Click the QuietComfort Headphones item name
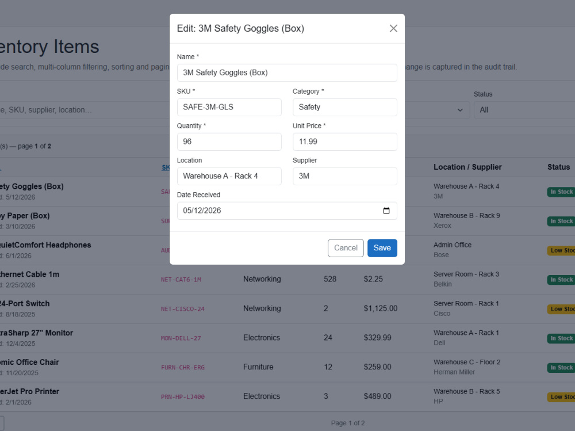The height and width of the screenshot is (431, 575). (x=45, y=245)
